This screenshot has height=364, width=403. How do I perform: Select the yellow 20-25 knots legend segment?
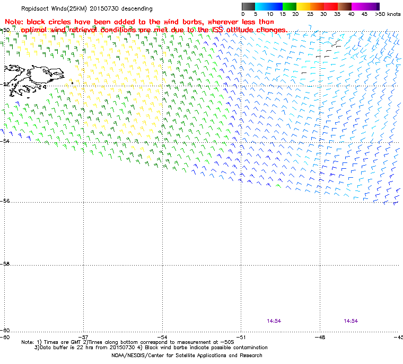pos(303,6)
